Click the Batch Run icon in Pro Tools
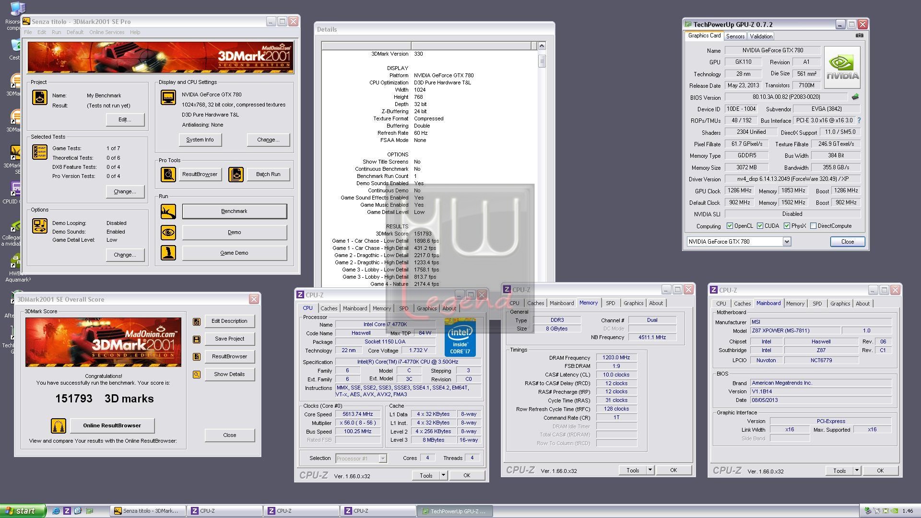 (236, 174)
